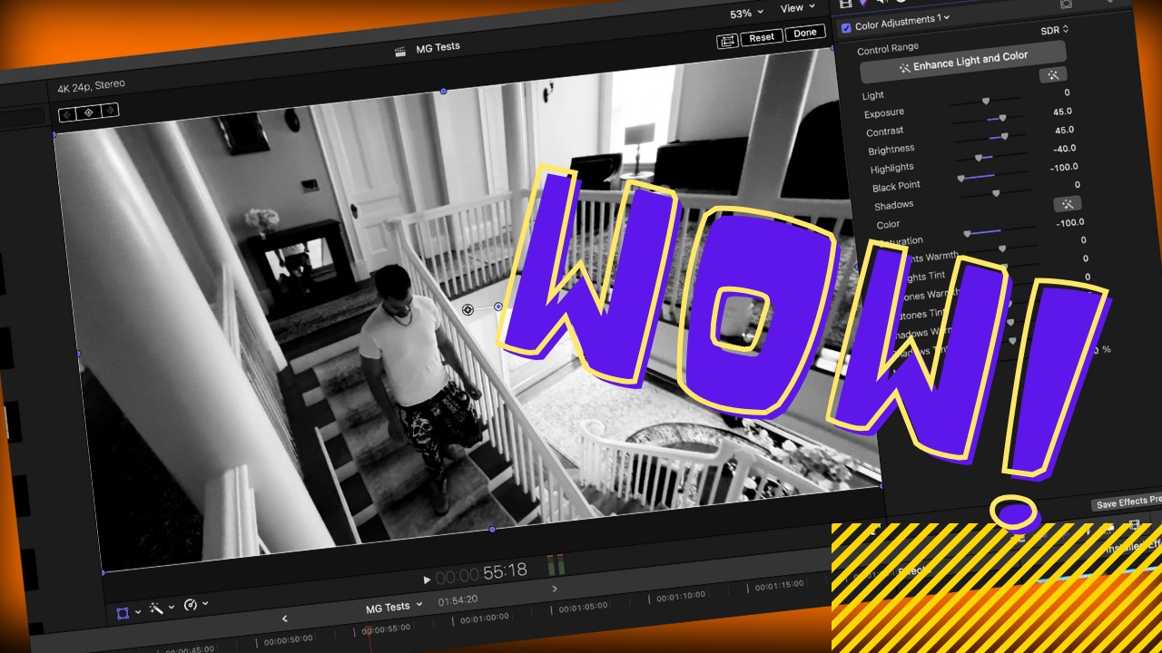Image resolution: width=1162 pixels, height=653 pixels.
Task: Click the Save Effects Preset button
Action: tap(1128, 502)
